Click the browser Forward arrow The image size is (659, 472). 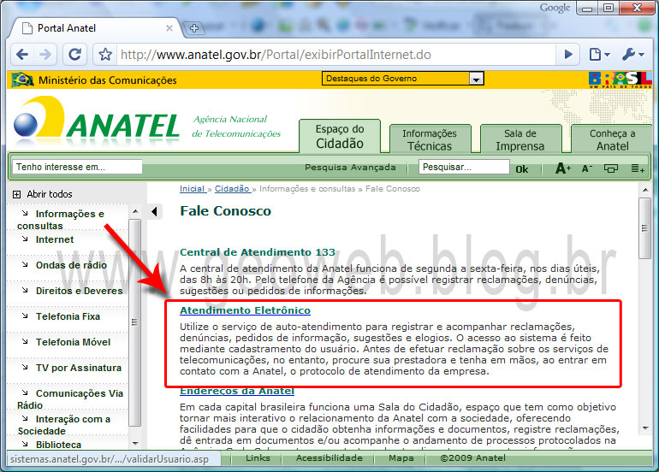click(45, 55)
